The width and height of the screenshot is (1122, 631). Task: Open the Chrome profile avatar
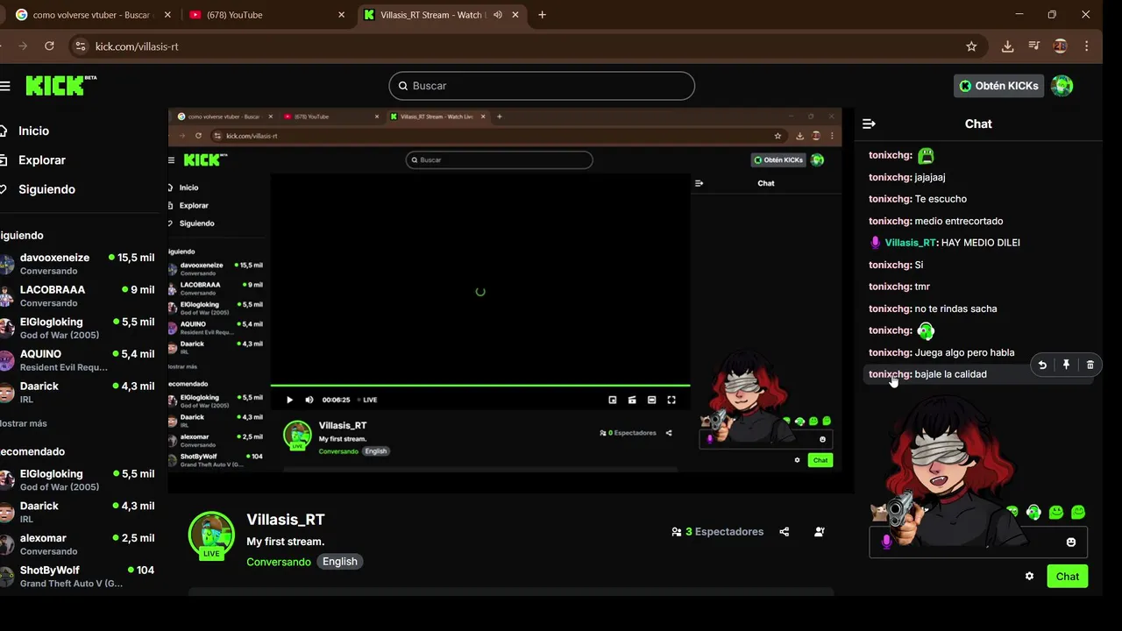(1061, 46)
